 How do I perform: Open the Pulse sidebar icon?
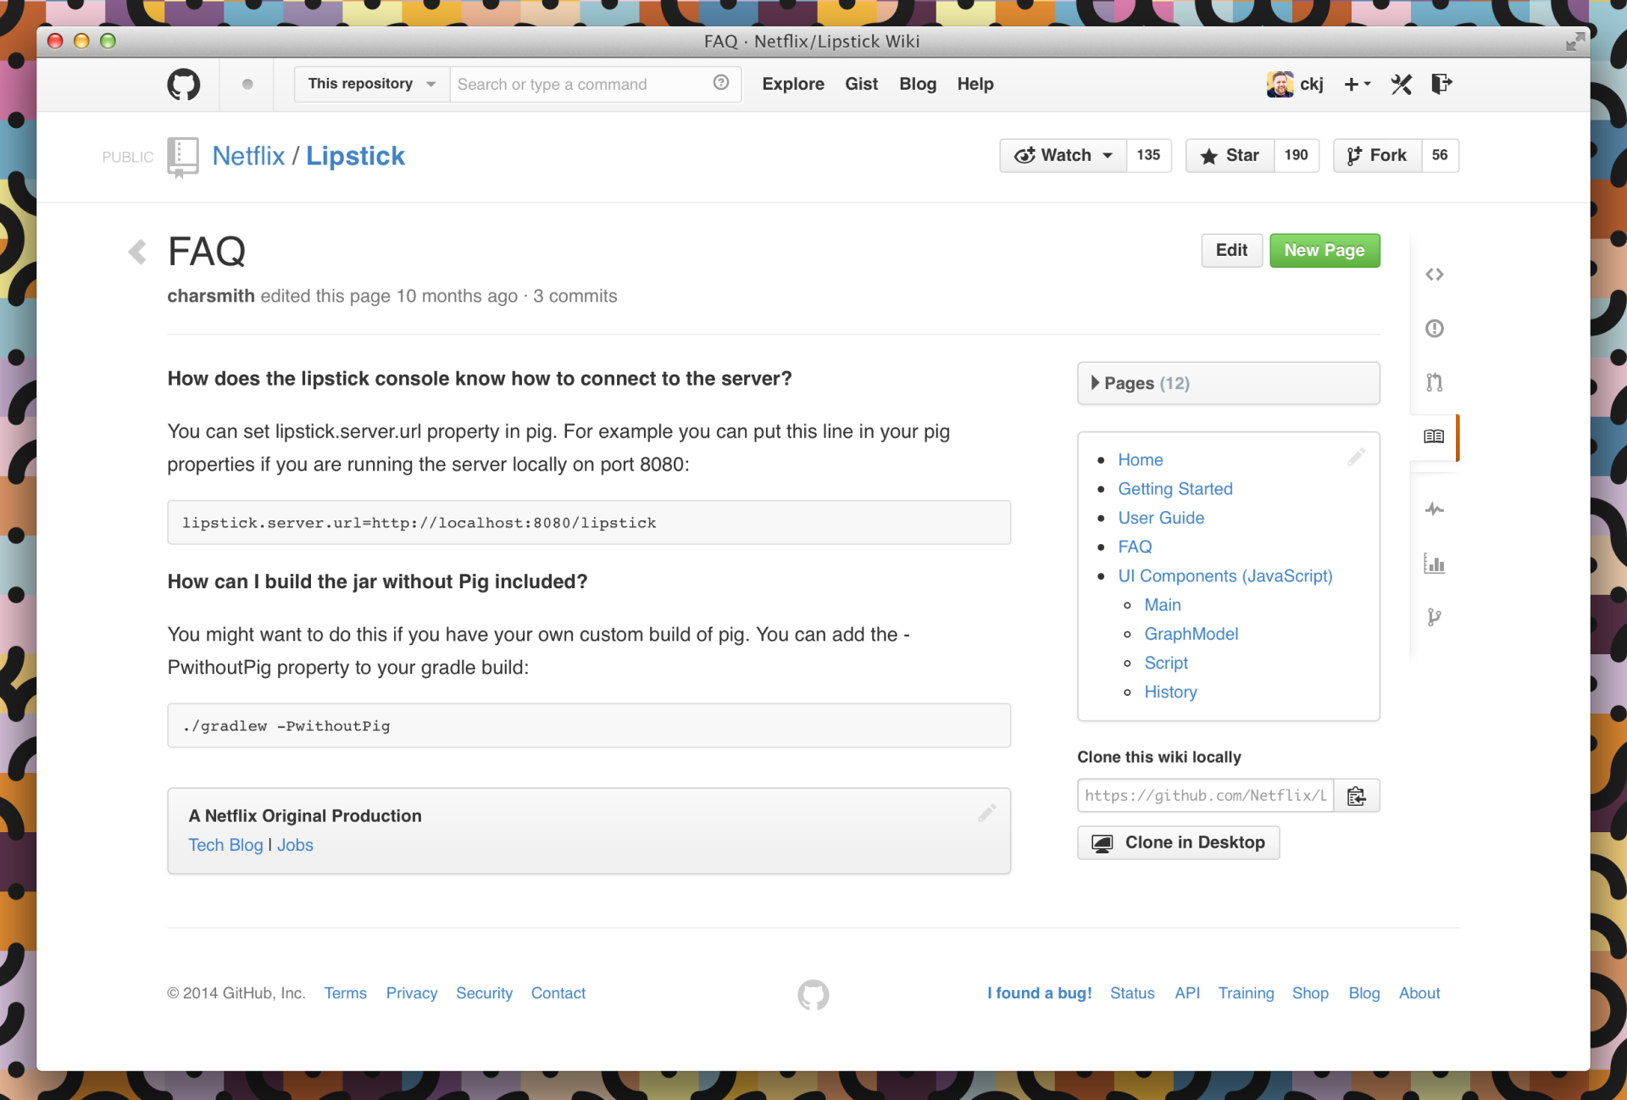coord(1434,509)
